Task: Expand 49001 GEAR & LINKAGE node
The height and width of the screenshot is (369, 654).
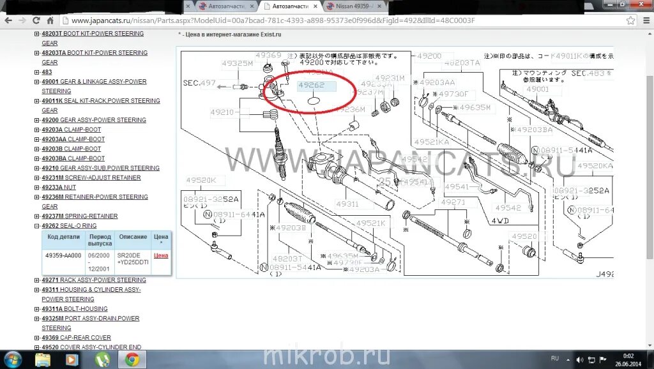Action: coord(36,82)
